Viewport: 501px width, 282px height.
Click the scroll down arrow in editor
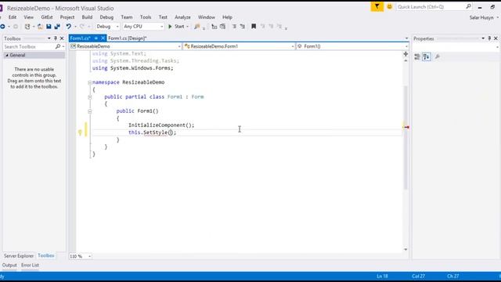point(405,249)
